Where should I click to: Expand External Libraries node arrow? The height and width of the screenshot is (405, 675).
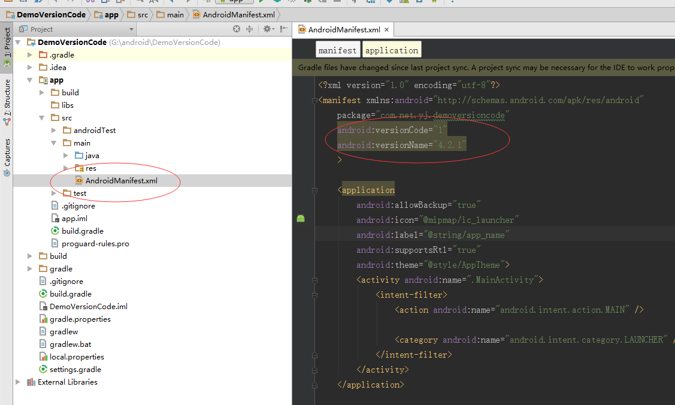pos(18,382)
